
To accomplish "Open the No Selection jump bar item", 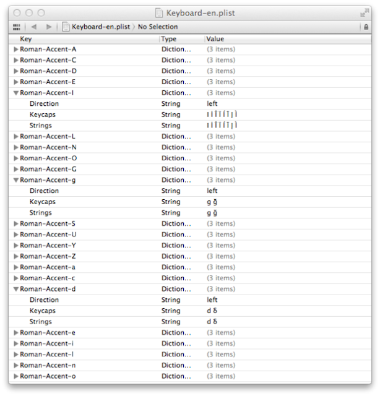I will [x=158, y=27].
